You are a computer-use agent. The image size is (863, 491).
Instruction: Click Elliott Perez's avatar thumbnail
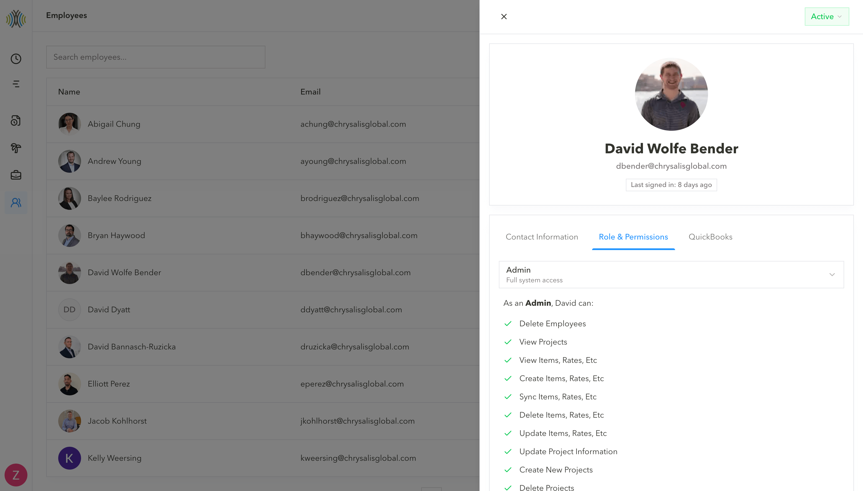[x=69, y=384]
